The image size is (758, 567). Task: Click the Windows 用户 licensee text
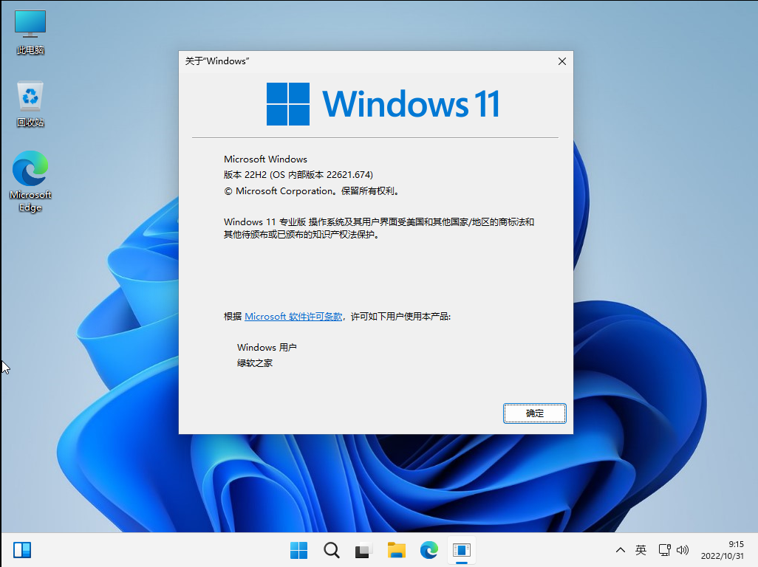click(x=267, y=347)
